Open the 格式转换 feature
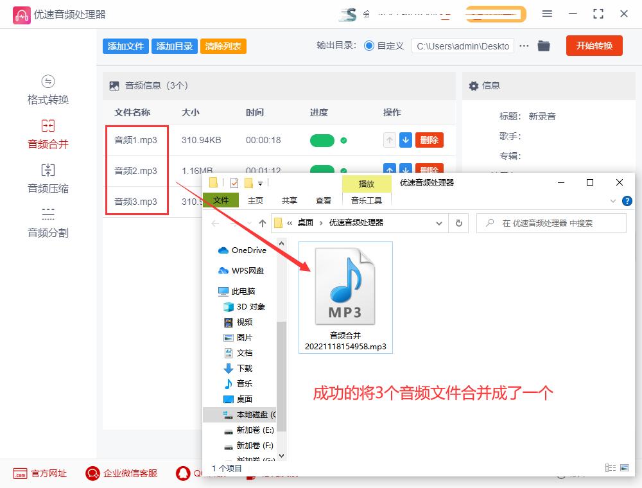642x488 pixels. point(48,90)
